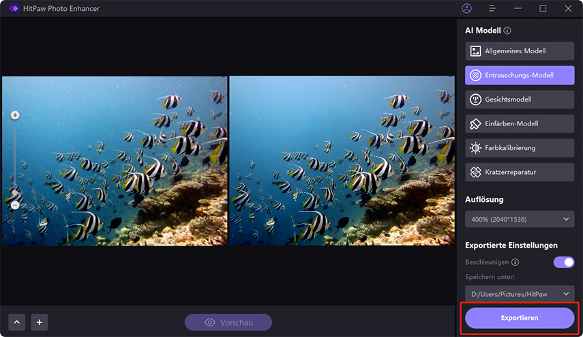Click the zoom slider track
The height and width of the screenshot is (337, 583).
tap(15, 160)
